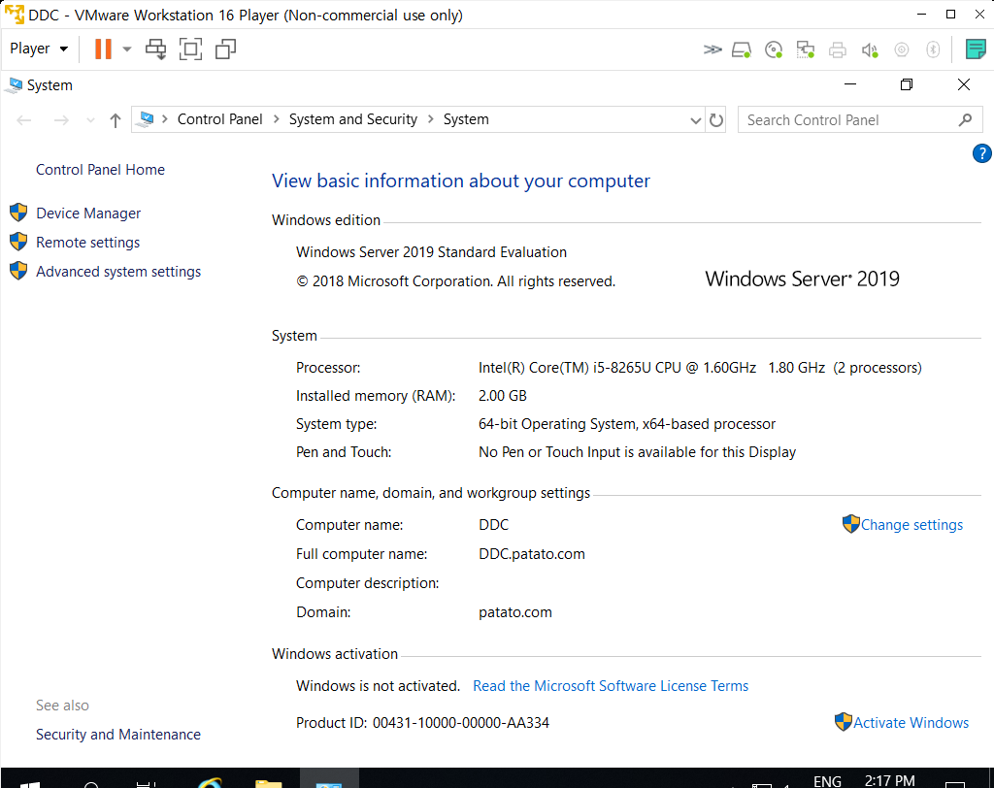Expand the chevron after Control Panel breadcrumb
994x788 pixels.
click(277, 119)
